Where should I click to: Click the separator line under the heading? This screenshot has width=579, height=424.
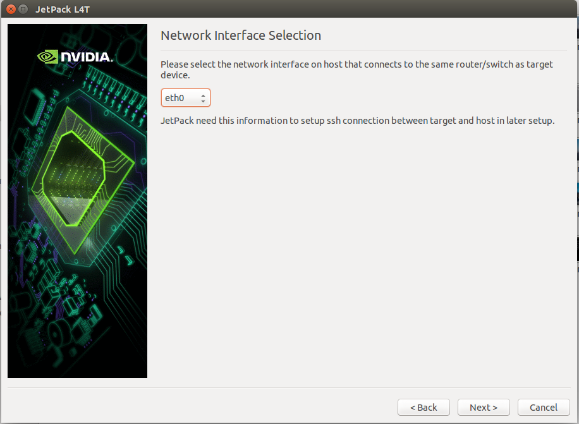coord(364,50)
